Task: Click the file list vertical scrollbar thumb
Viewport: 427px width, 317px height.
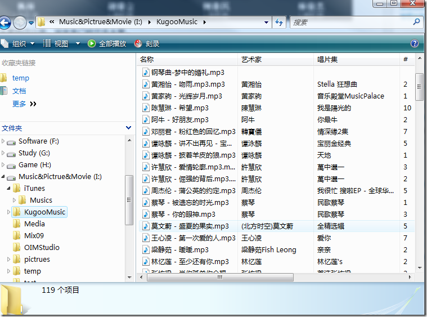Action: (419, 87)
